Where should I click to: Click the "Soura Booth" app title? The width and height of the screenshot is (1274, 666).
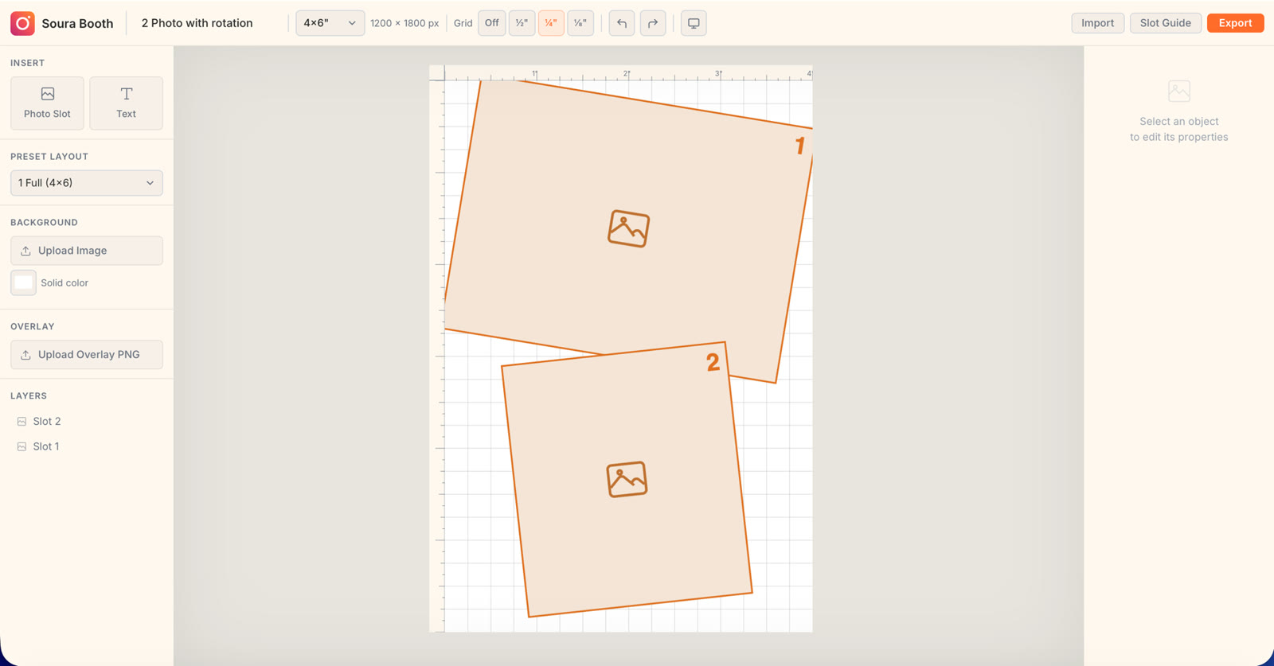click(77, 23)
